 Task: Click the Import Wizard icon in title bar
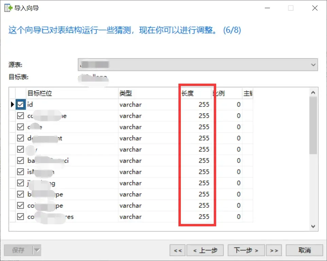(x=7, y=7)
